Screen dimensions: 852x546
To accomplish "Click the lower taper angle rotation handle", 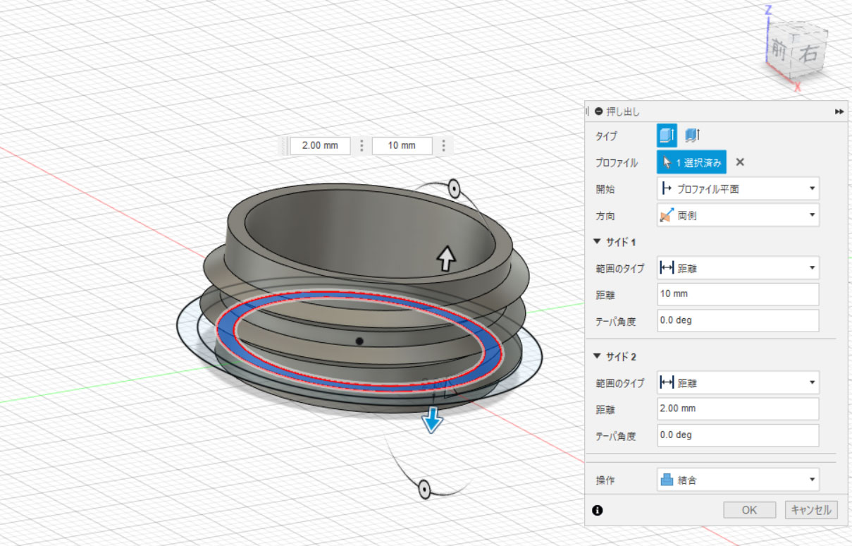I will click(x=424, y=488).
